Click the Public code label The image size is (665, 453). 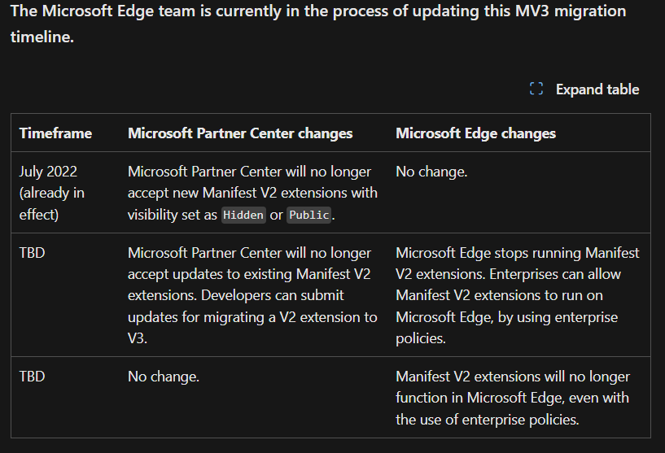(x=309, y=215)
